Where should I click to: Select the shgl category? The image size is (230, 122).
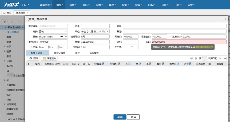(x=9, y=100)
